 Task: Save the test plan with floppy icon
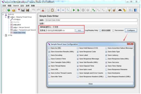point(23,10)
